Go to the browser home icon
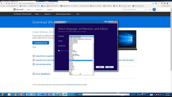 (9, 4)
